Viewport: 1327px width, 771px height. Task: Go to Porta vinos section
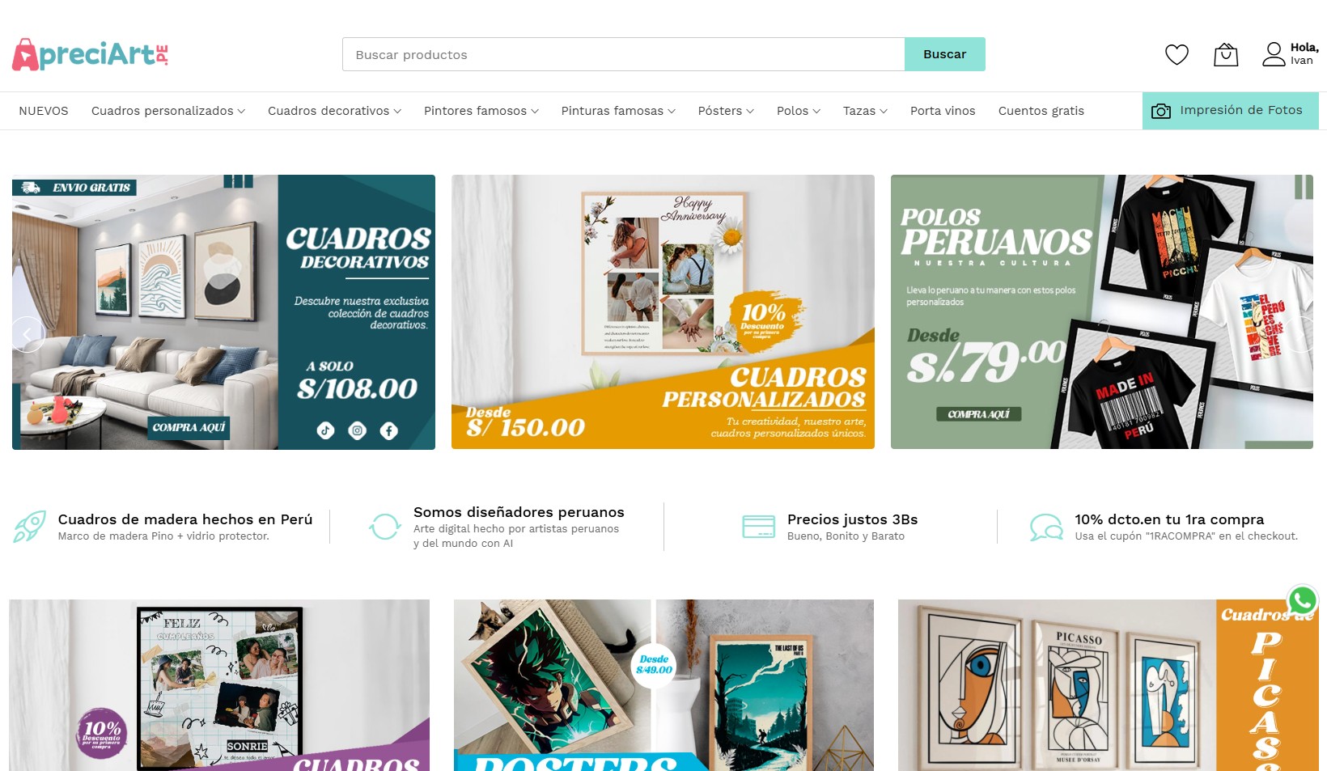click(x=943, y=111)
